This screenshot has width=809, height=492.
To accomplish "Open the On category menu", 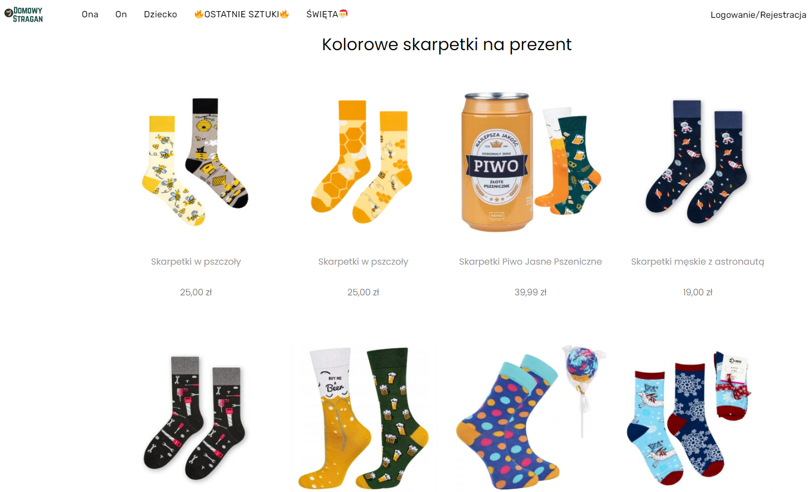I will (x=121, y=14).
